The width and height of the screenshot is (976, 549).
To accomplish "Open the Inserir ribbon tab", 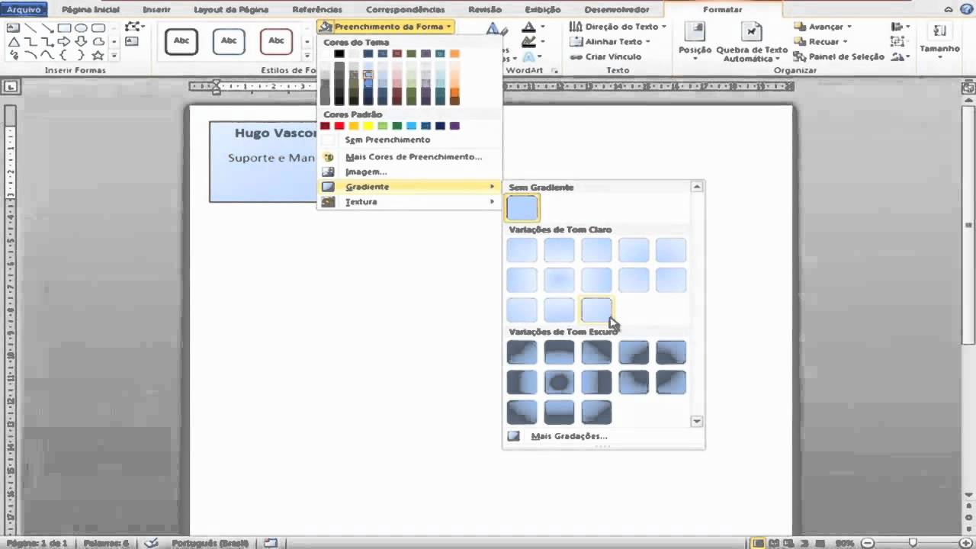I will click(x=156, y=10).
